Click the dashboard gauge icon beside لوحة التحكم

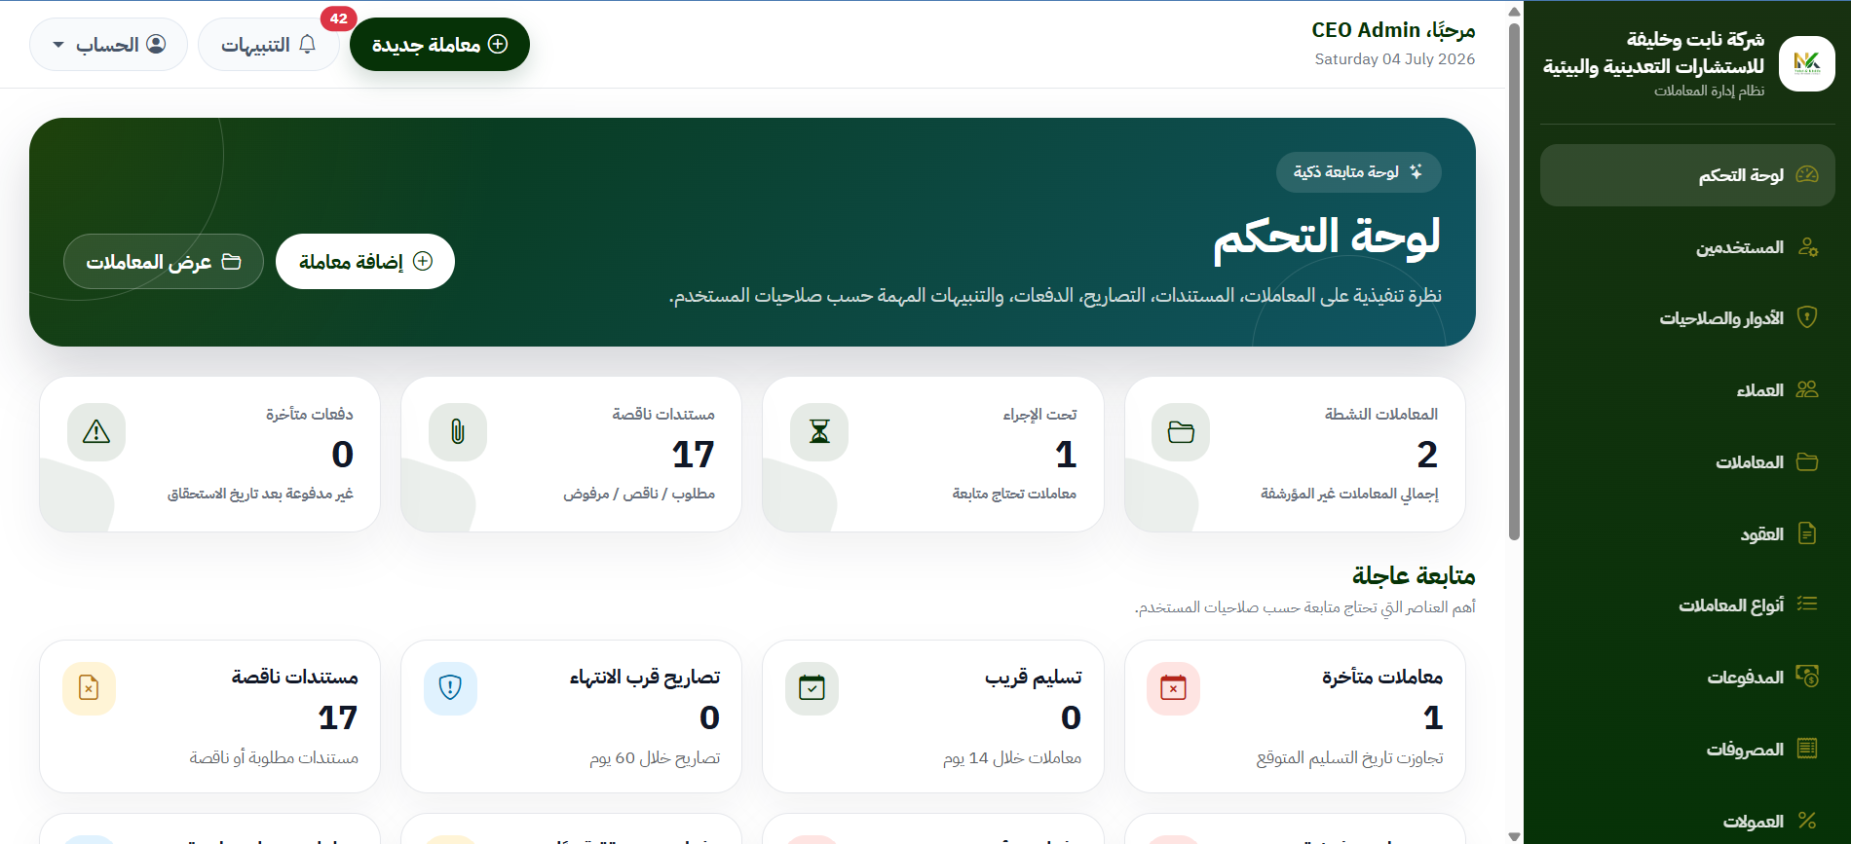1807,175
